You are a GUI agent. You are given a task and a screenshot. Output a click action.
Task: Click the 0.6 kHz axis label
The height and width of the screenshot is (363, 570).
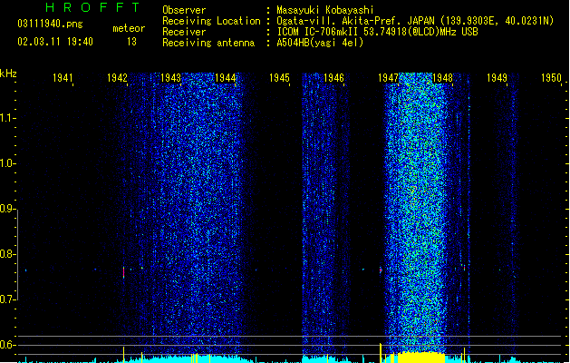(x=7, y=345)
